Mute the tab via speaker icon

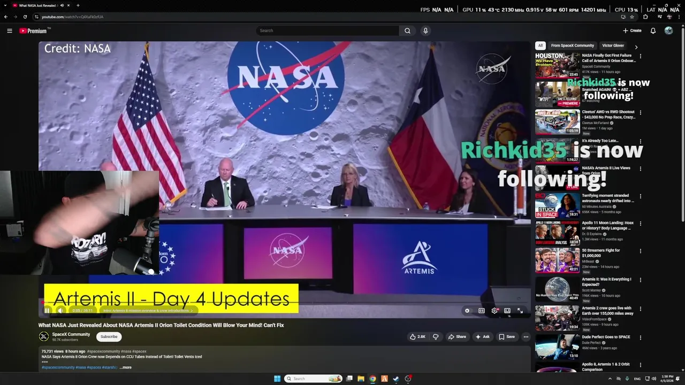[x=62, y=5]
